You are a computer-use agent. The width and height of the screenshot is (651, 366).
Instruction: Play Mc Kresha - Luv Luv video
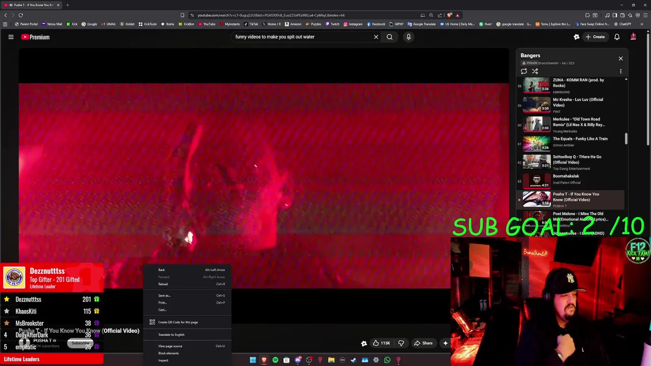click(571, 105)
